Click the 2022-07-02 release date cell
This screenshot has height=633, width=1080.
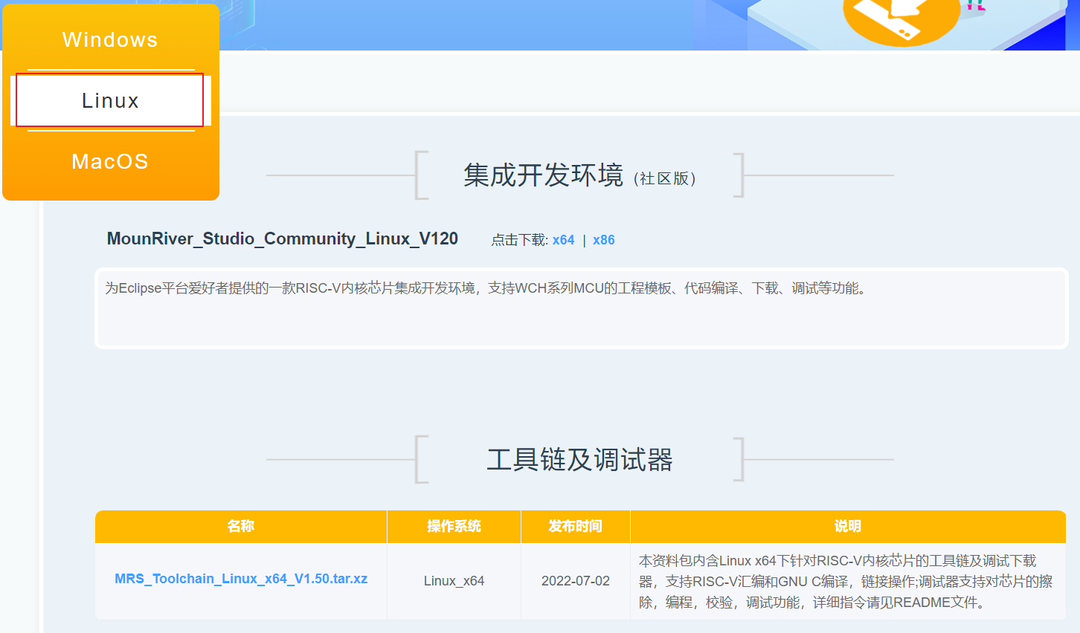[575, 581]
